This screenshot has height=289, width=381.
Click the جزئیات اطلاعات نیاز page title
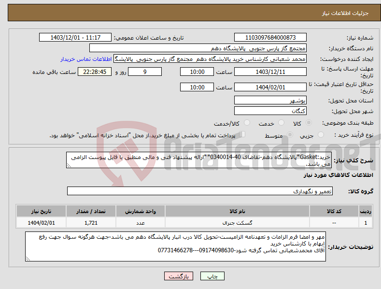click(x=345, y=13)
